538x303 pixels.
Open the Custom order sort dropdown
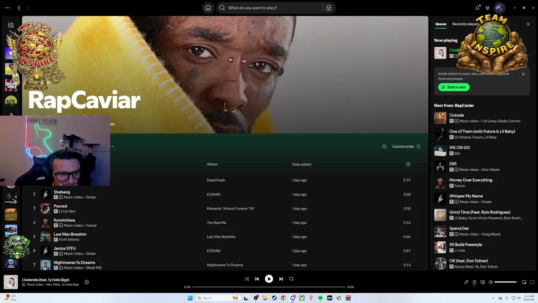click(406, 146)
